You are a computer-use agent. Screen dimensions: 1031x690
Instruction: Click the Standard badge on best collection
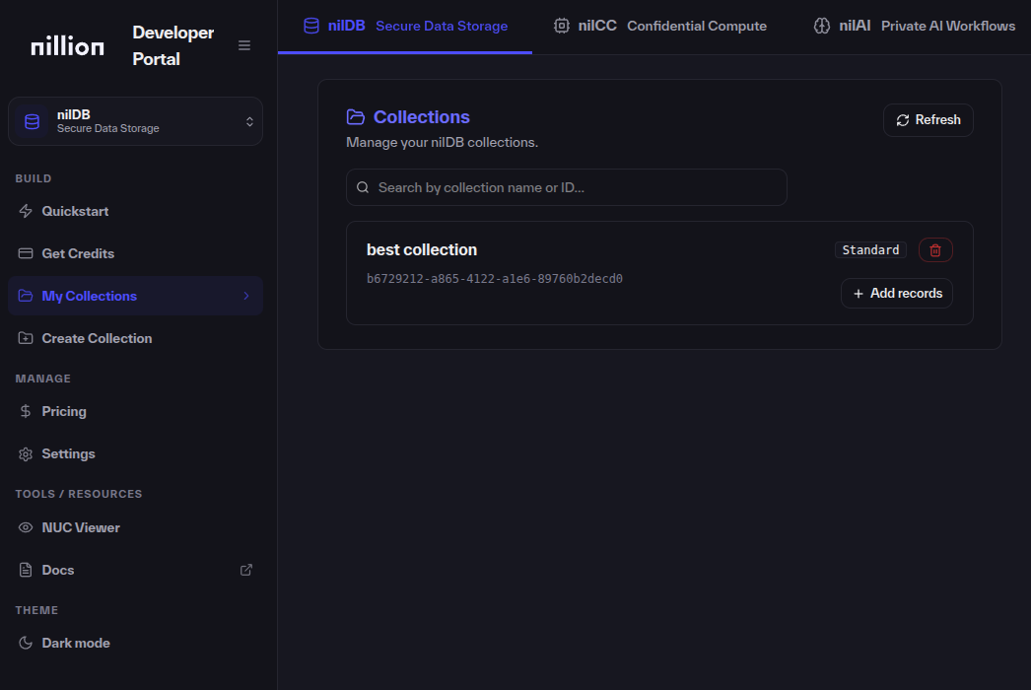870,249
